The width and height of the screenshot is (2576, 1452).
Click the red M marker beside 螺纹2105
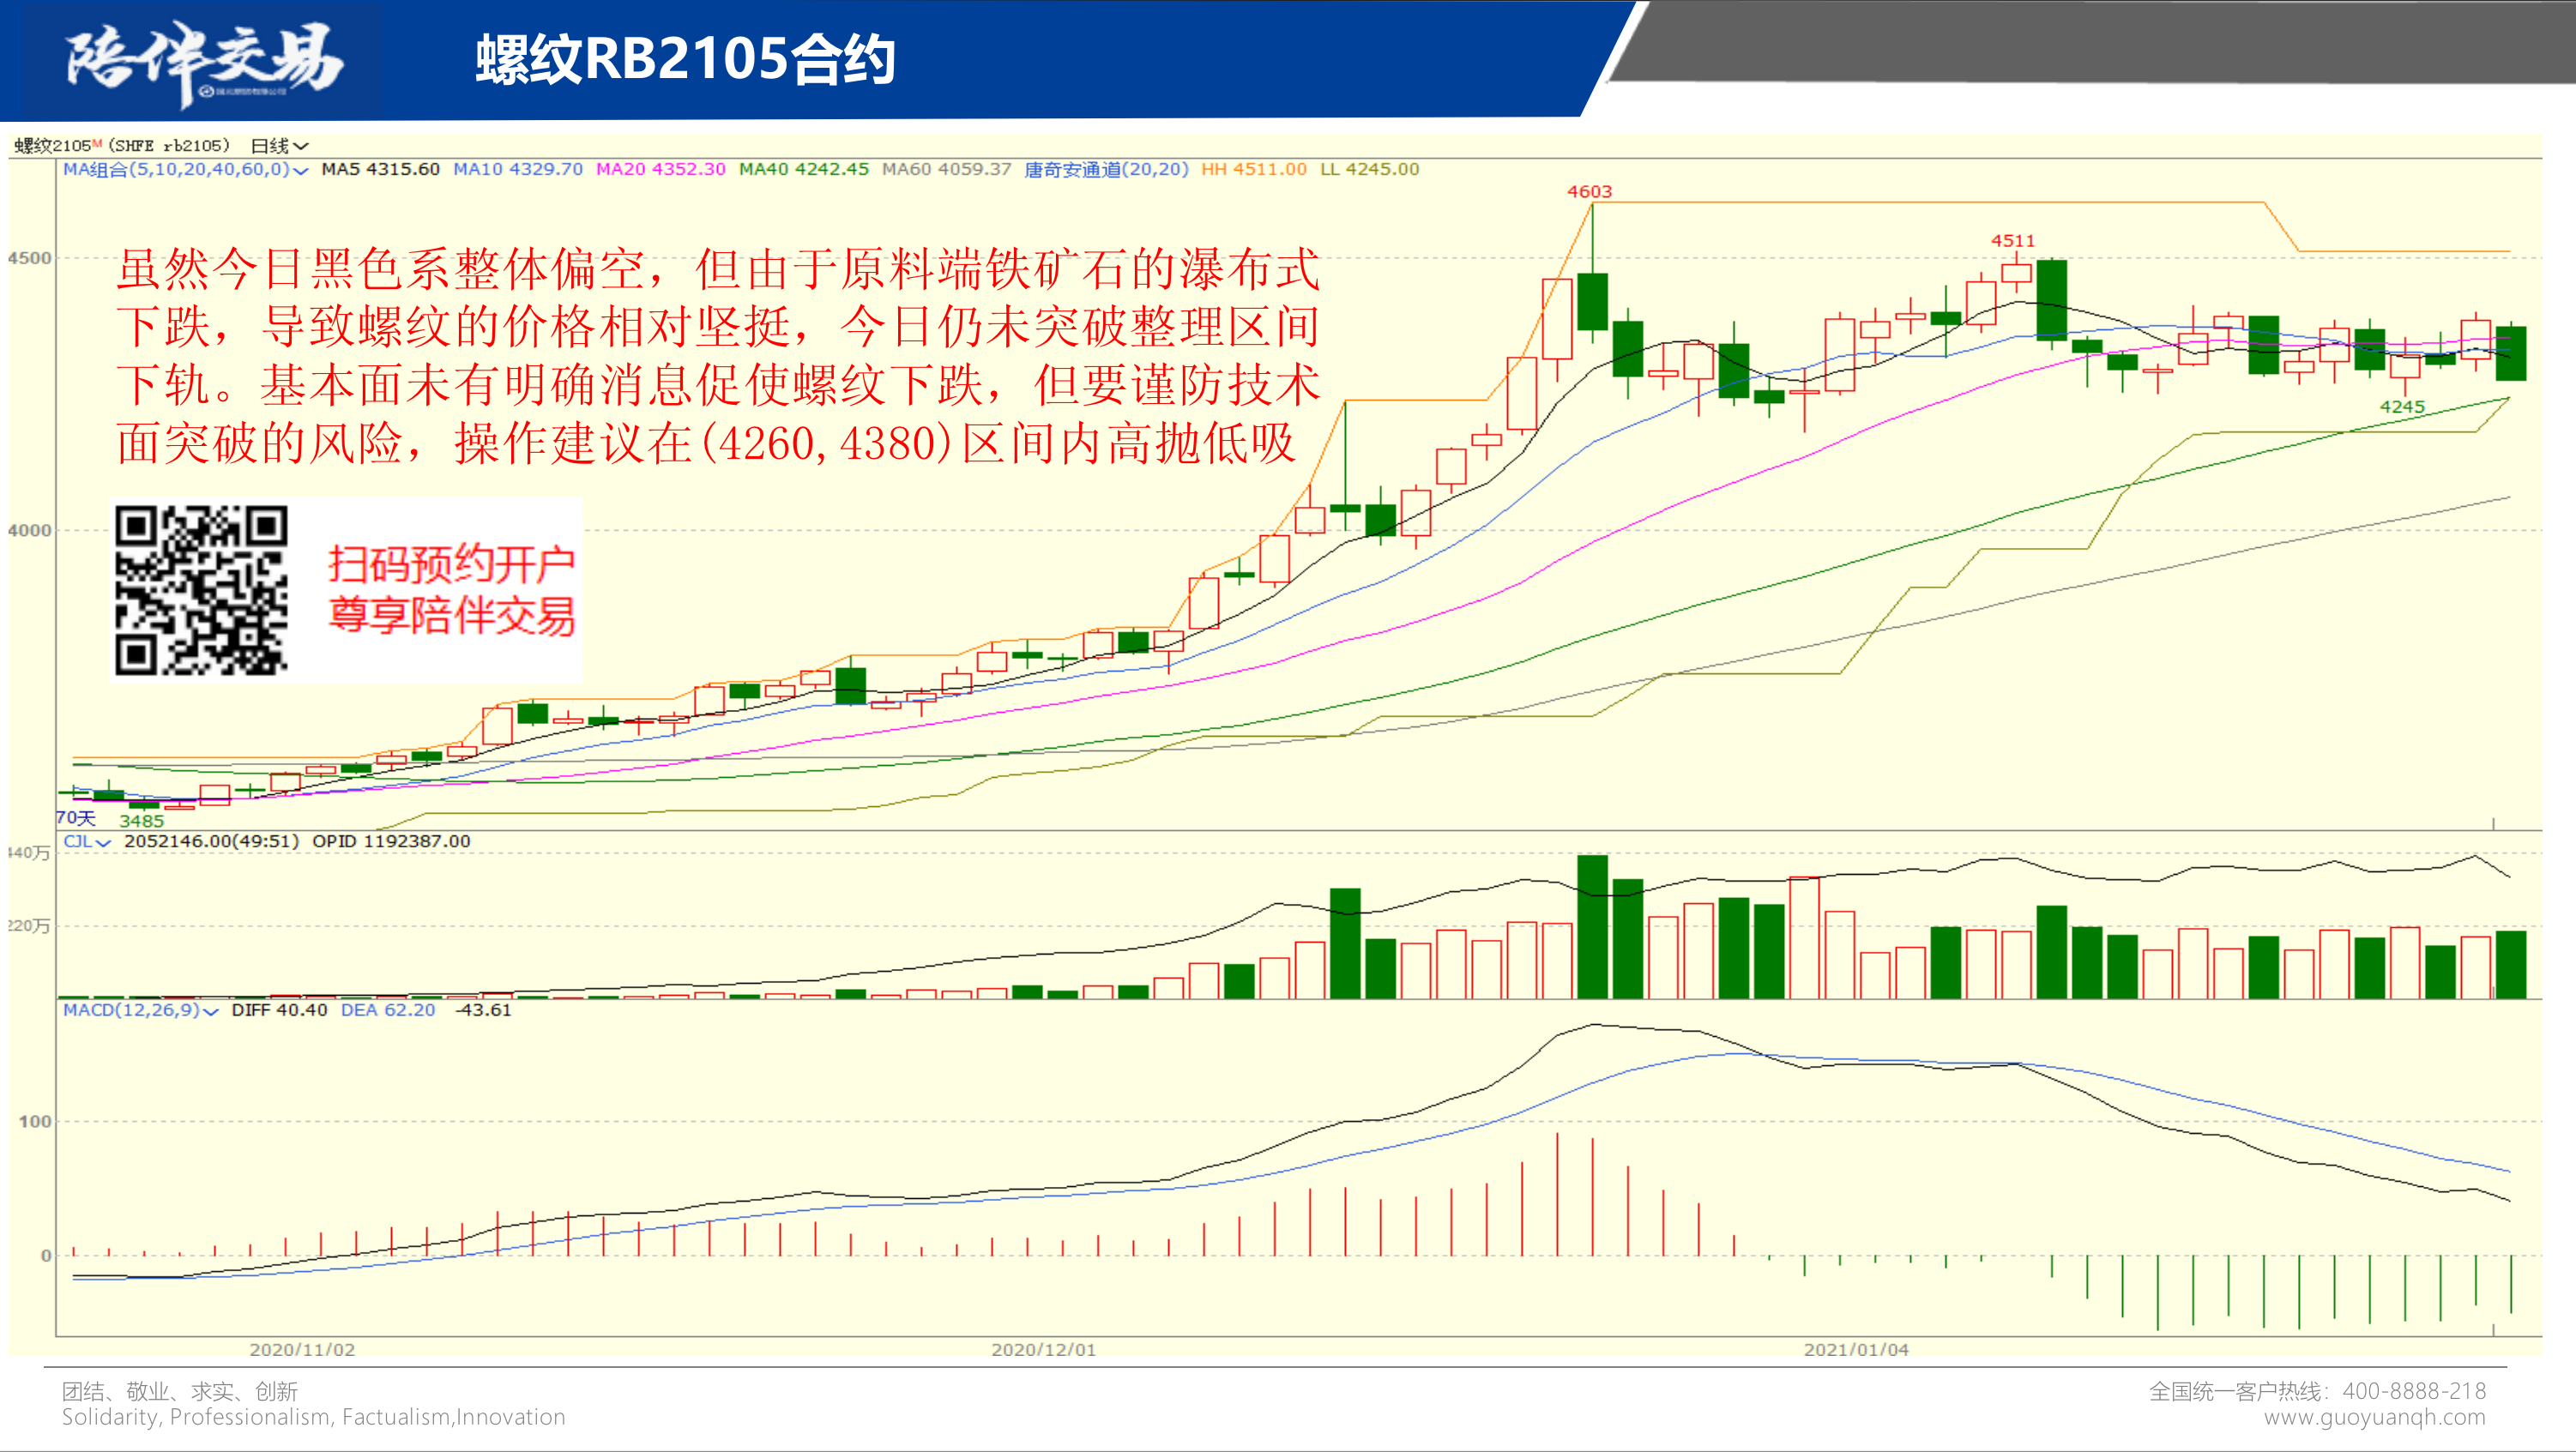click(97, 143)
